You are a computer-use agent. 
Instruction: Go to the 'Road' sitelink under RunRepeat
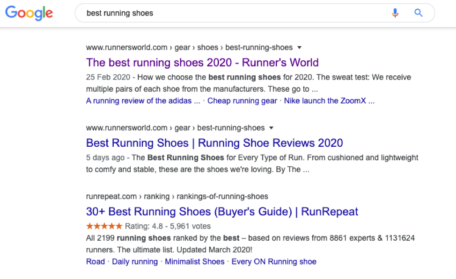pyautogui.click(x=96, y=262)
